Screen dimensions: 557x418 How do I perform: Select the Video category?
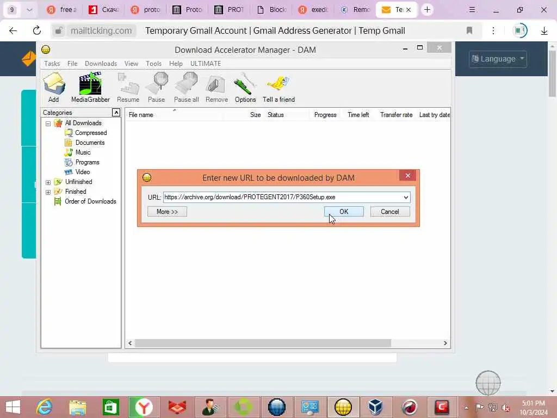click(x=83, y=171)
